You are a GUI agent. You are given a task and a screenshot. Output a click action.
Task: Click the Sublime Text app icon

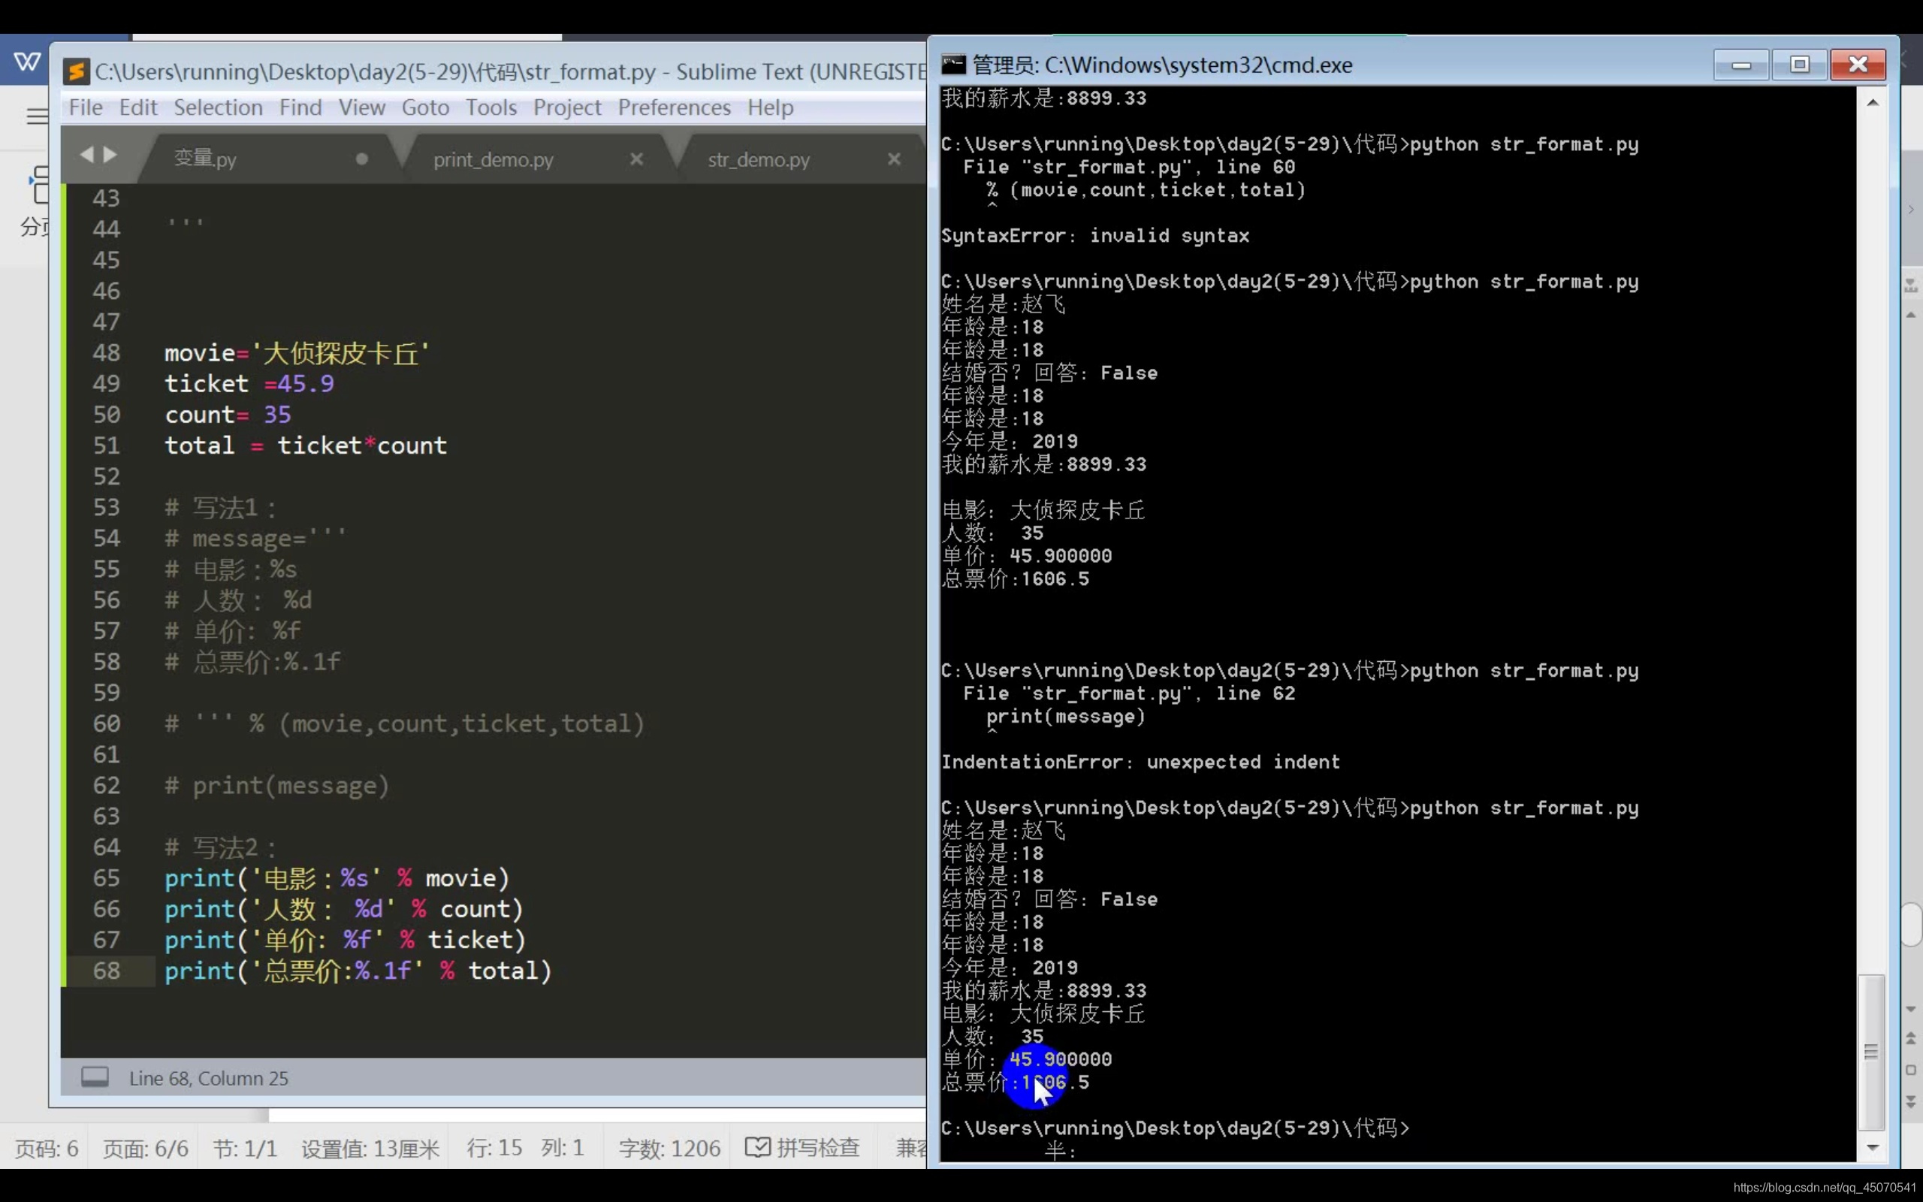coord(77,71)
